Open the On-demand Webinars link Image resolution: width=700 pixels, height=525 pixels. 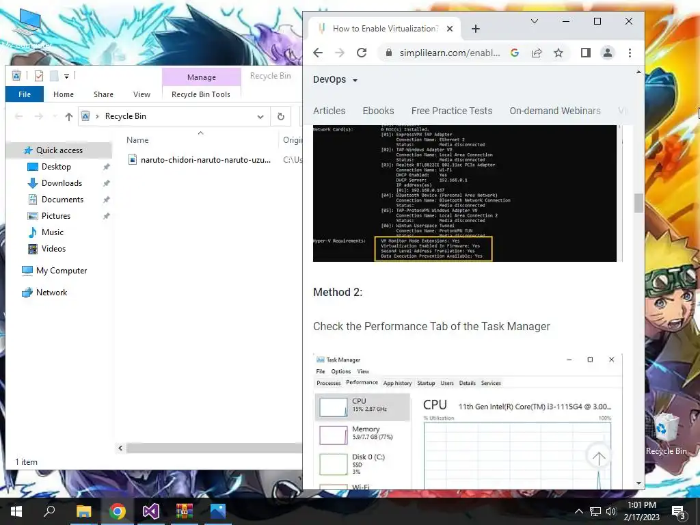click(555, 111)
